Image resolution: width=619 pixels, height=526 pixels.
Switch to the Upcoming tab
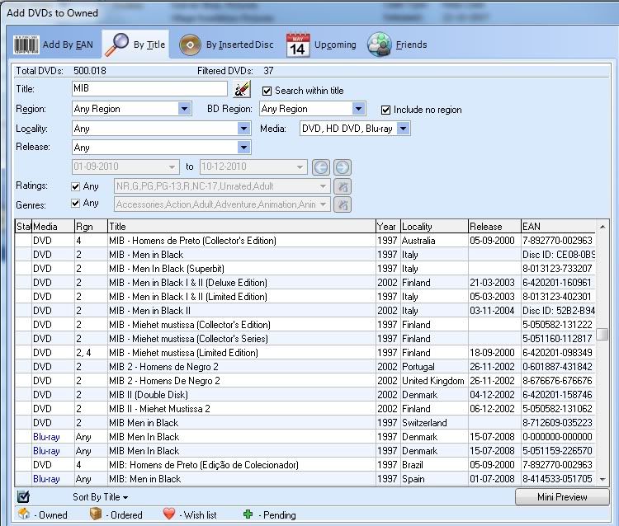pos(321,45)
